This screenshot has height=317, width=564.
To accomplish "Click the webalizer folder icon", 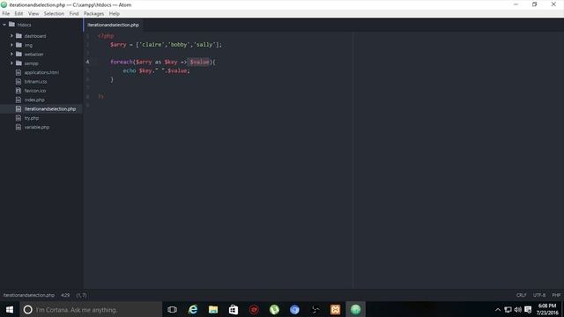I will [19, 54].
